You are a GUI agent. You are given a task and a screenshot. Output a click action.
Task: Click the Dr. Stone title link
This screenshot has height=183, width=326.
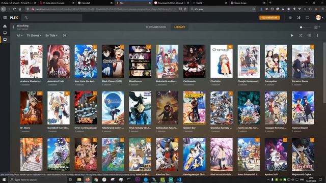point(25,128)
